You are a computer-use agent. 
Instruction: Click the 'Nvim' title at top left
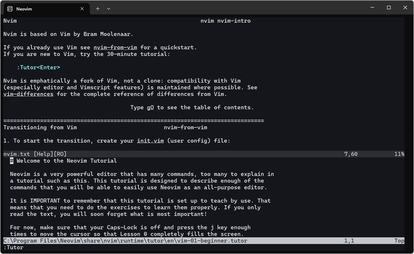pos(10,21)
